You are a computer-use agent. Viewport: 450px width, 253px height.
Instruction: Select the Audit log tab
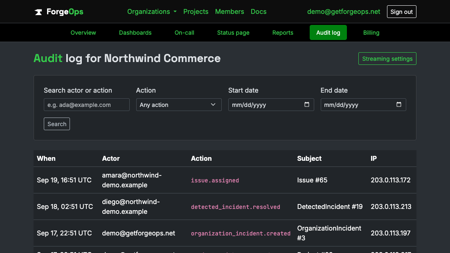click(328, 33)
